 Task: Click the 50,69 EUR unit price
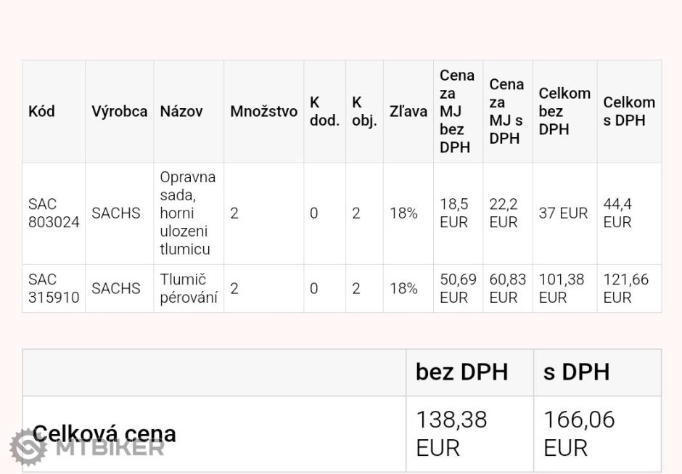(458, 288)
